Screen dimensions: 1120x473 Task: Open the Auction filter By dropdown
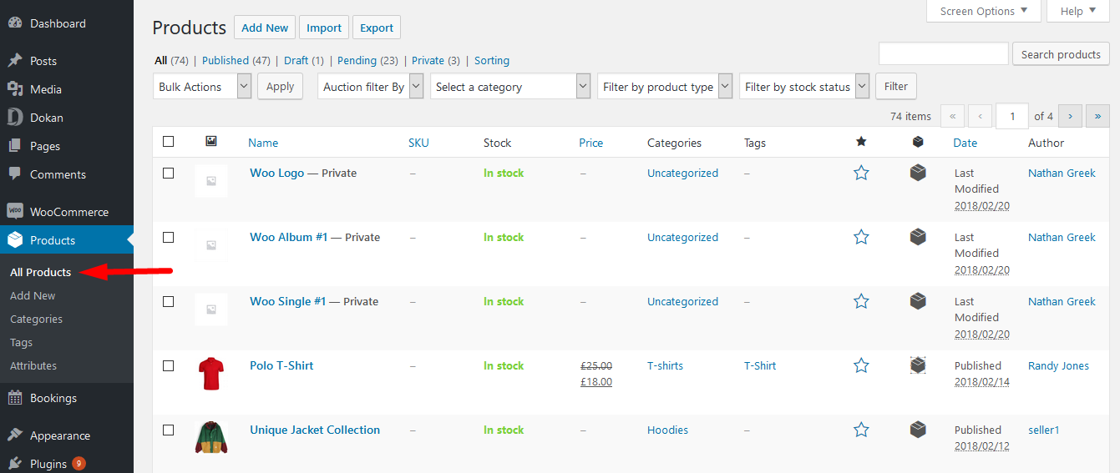(371, 87)
